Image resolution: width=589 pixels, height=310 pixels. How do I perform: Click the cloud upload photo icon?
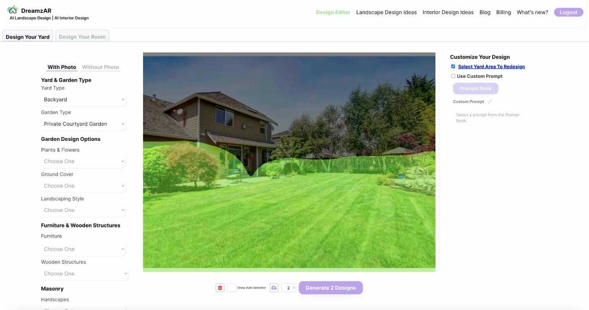click(x=274, y=288)
